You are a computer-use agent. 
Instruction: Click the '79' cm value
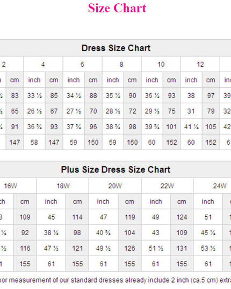pyautogui.click(x=211, y=111)
